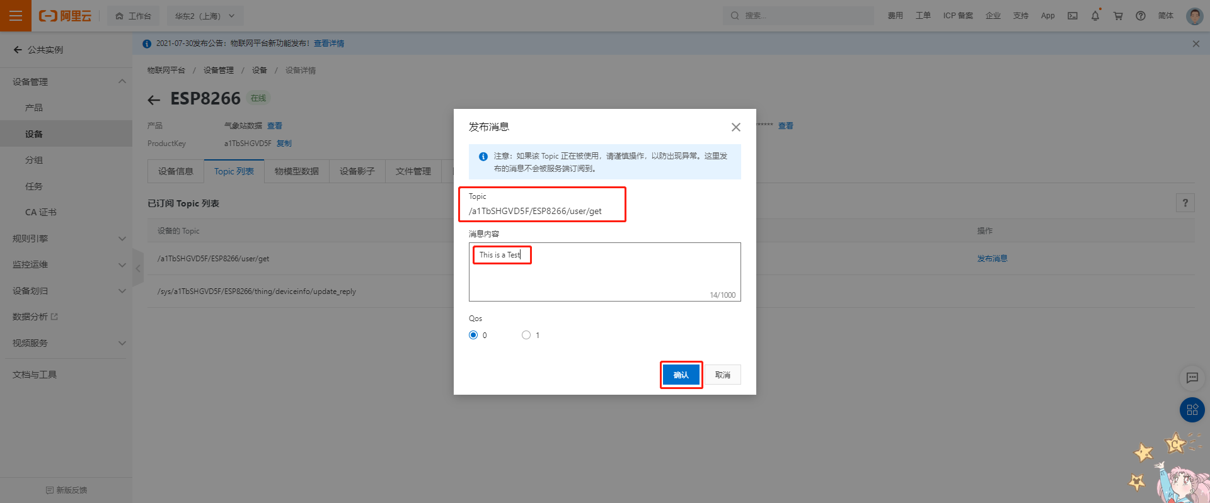Open the hamburger navigation menu
Viewport: 1210px width, 503px height.
click(x=16, y=16)
